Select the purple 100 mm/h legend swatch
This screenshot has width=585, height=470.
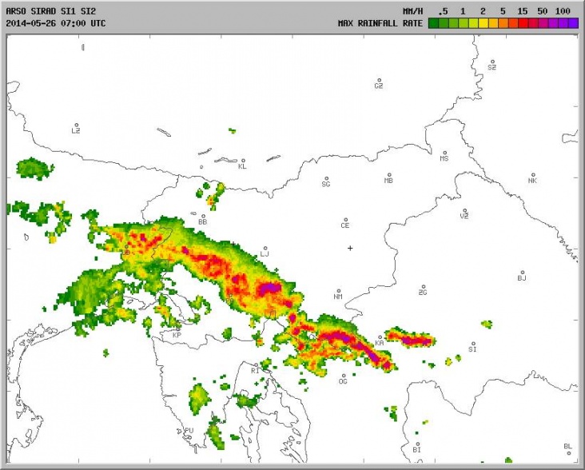point(572,23)
